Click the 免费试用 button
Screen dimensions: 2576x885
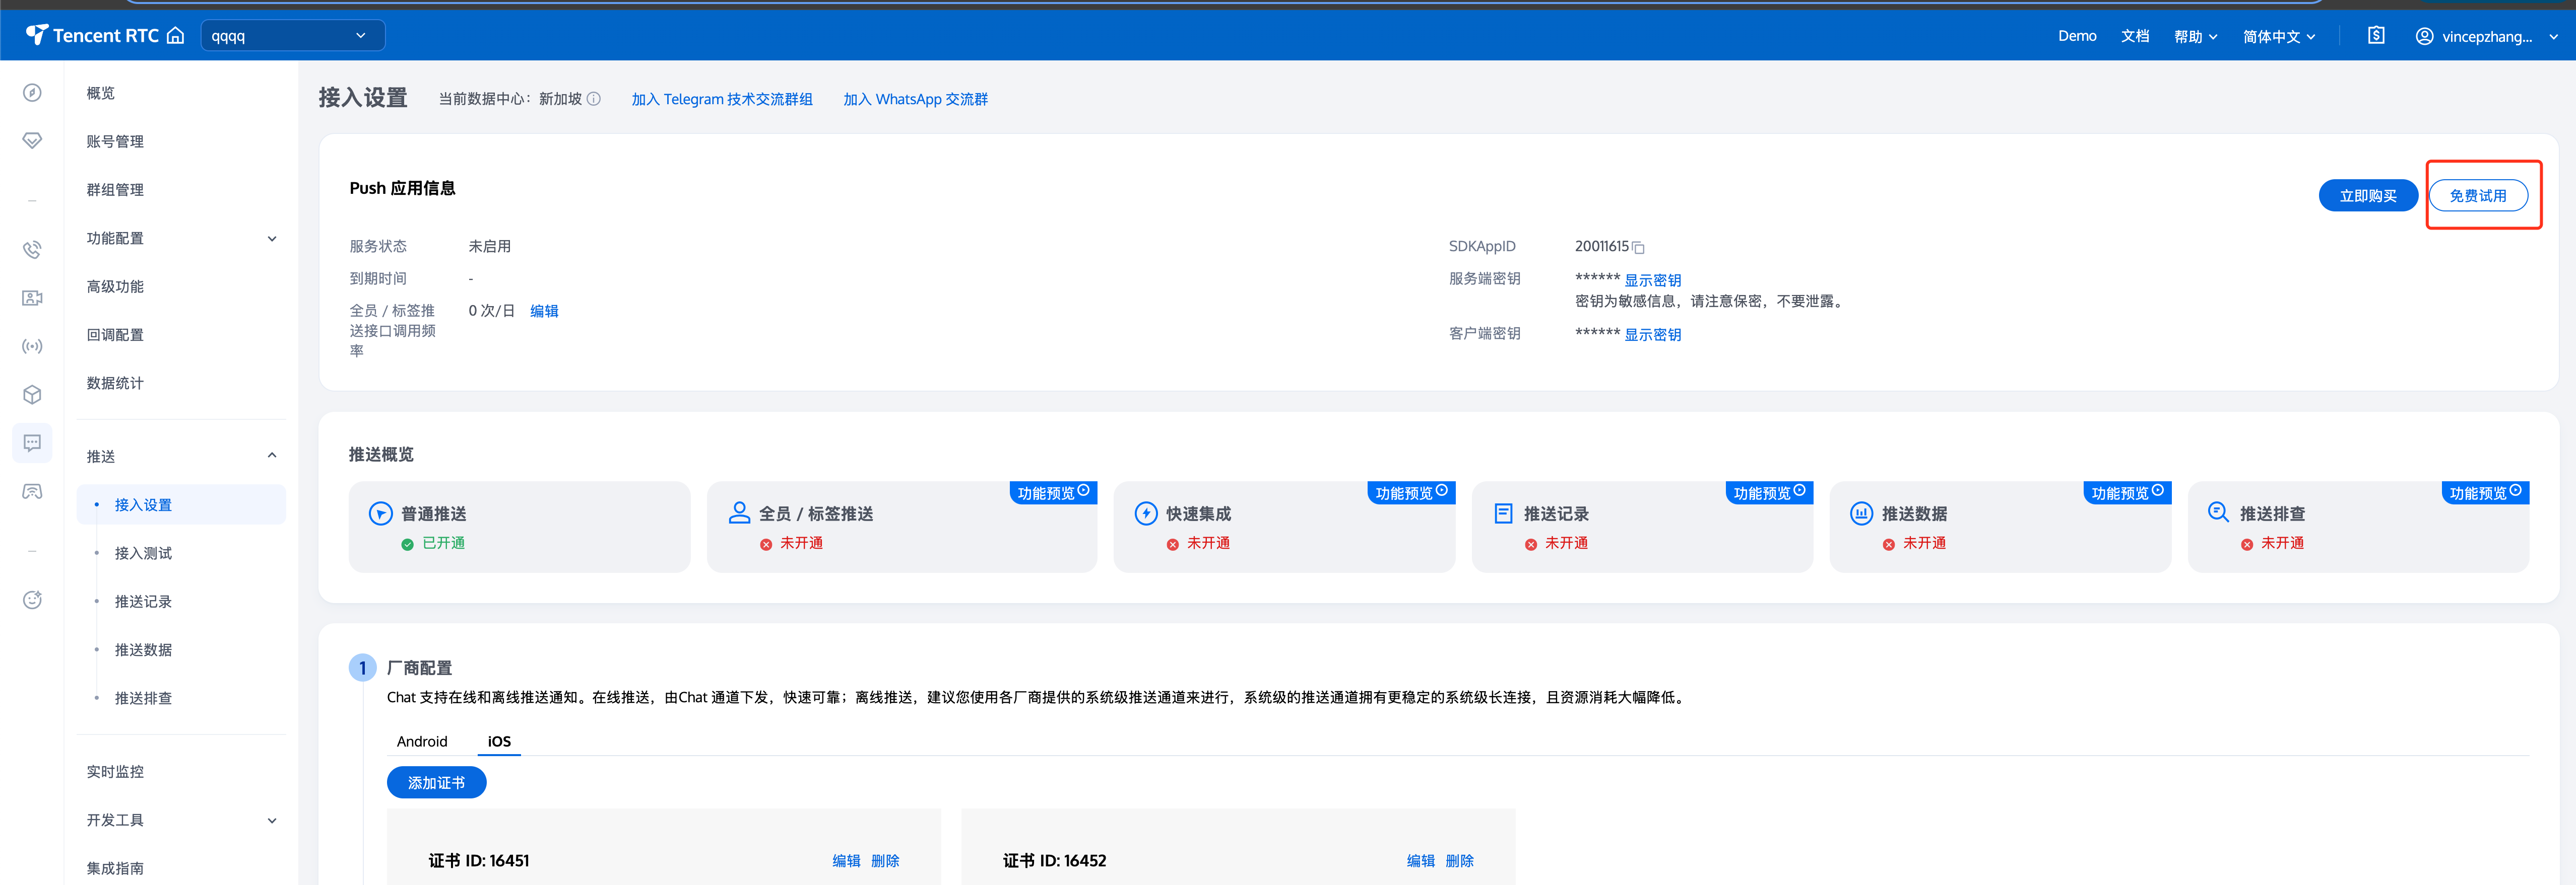coord(2477,196)
